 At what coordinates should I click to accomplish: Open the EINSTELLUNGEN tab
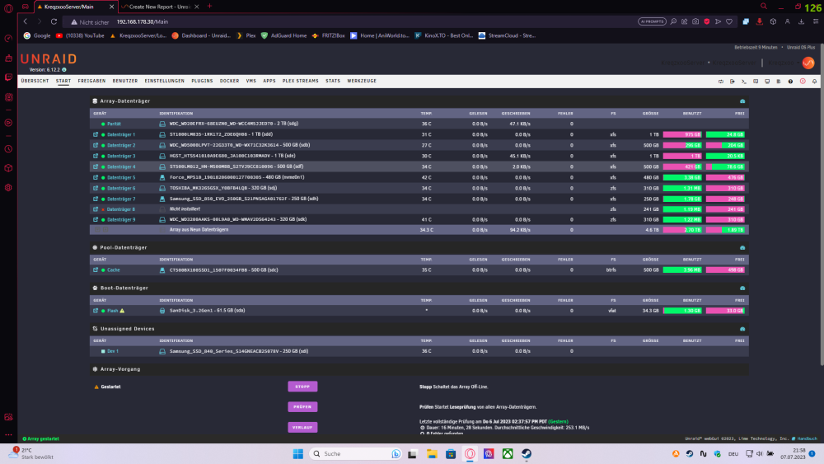[165, 81]
